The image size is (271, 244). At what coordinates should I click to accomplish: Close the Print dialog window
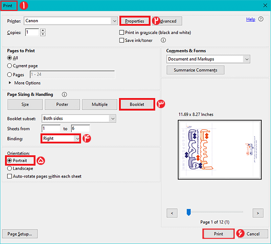coord(264,5)
